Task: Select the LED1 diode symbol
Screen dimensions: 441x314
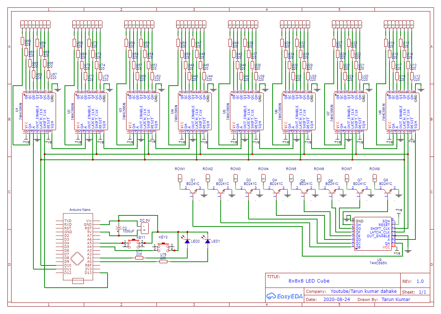Action: (207, 241)
